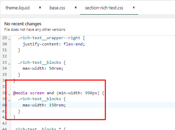Place cursor on 'max-width: 150rem;' line
This screenshot has width=175, height=130.
[x=44, y=105]
